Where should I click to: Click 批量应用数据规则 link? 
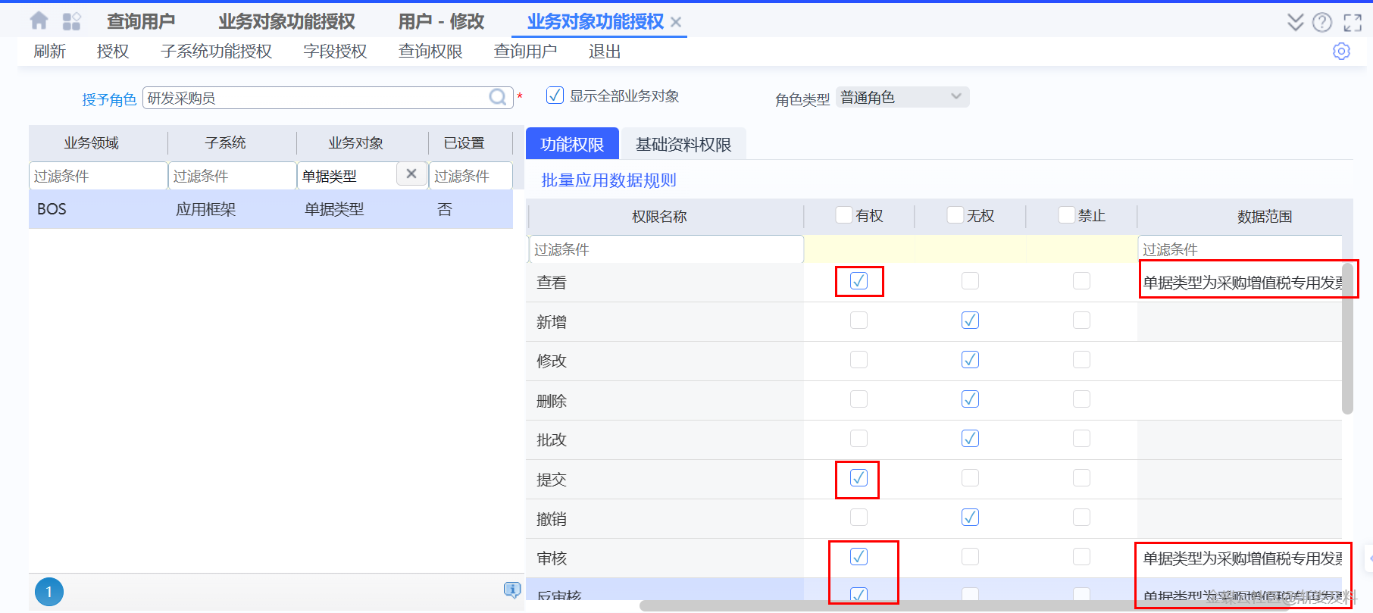click(x=608, y=180)
